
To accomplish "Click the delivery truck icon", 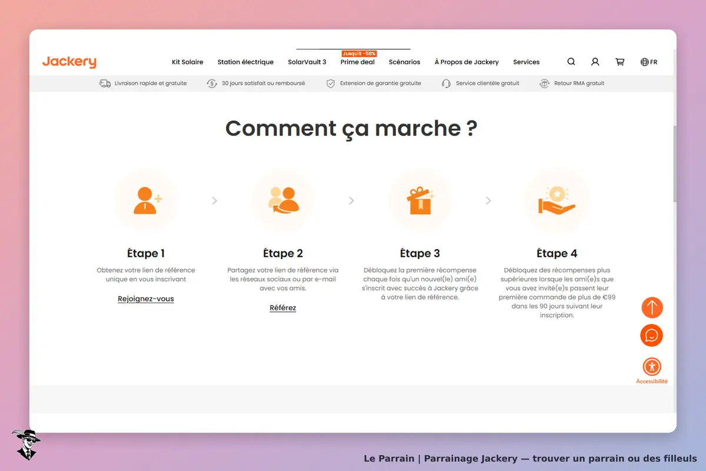I will pos(105,84).
